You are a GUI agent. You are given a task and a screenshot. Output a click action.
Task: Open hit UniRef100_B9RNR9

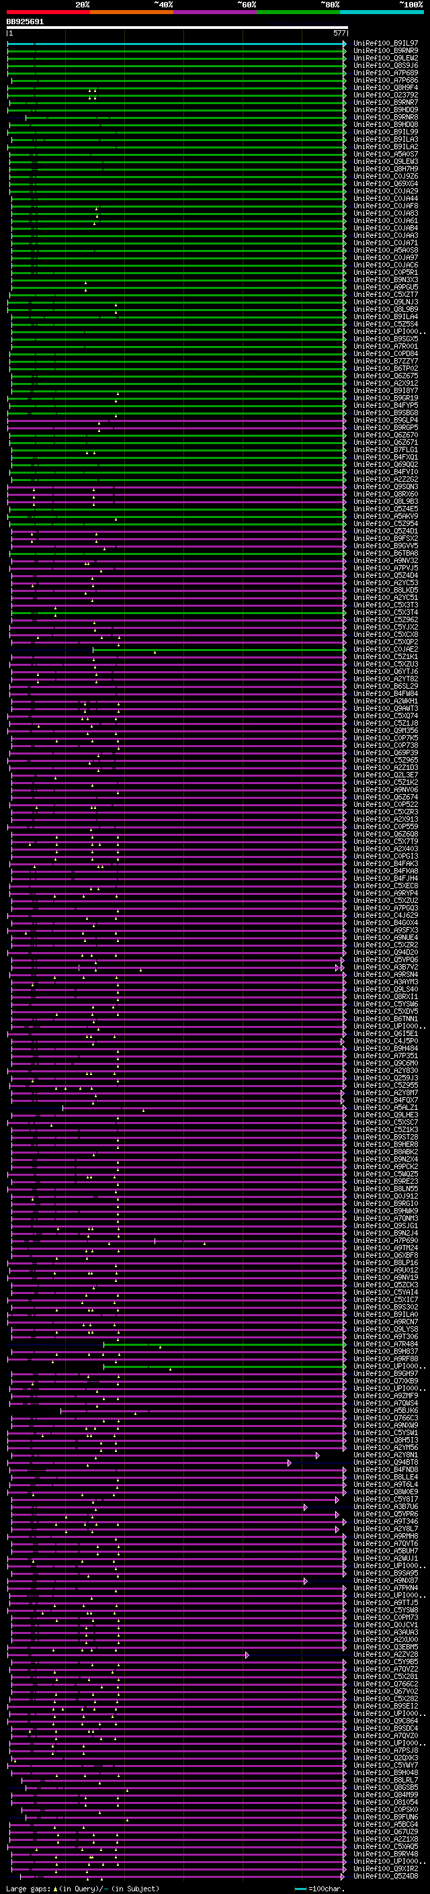point(386,51)
